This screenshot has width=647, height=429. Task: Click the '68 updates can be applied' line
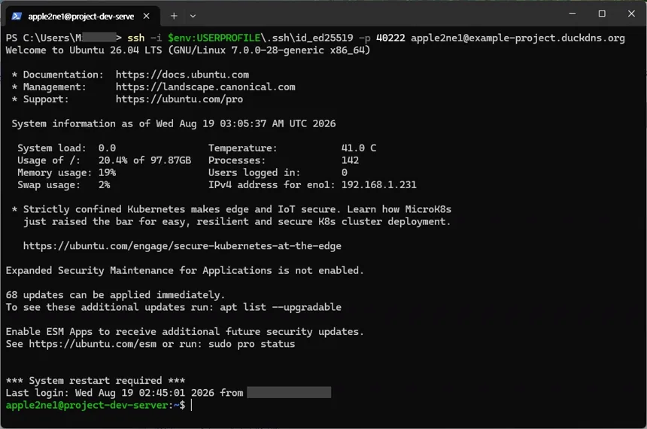(116, 295)
